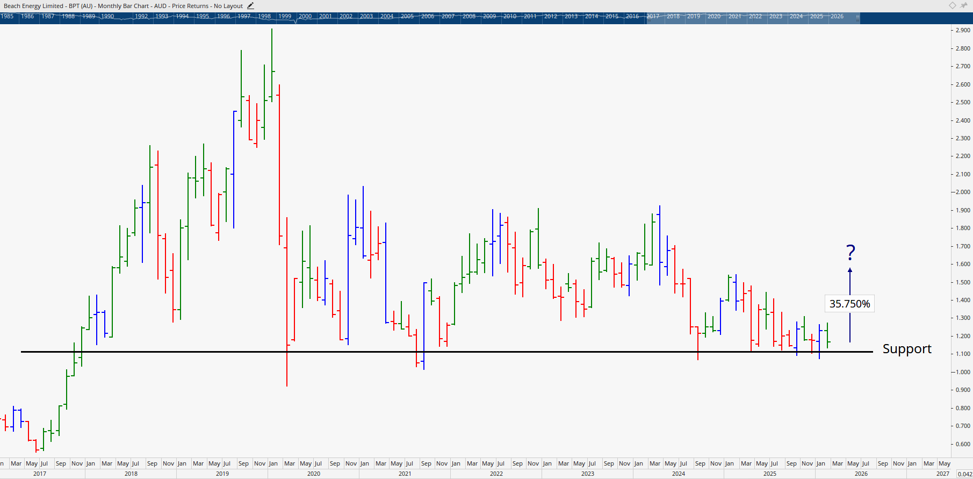Click the diamond icon in the top-right corner
Image resolution: width=973 pixels, height=479 pixels.
(953, 5)
